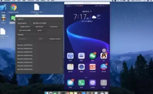Click the update device button
Screen dimensions: 153x94
[x=25, y=27]
